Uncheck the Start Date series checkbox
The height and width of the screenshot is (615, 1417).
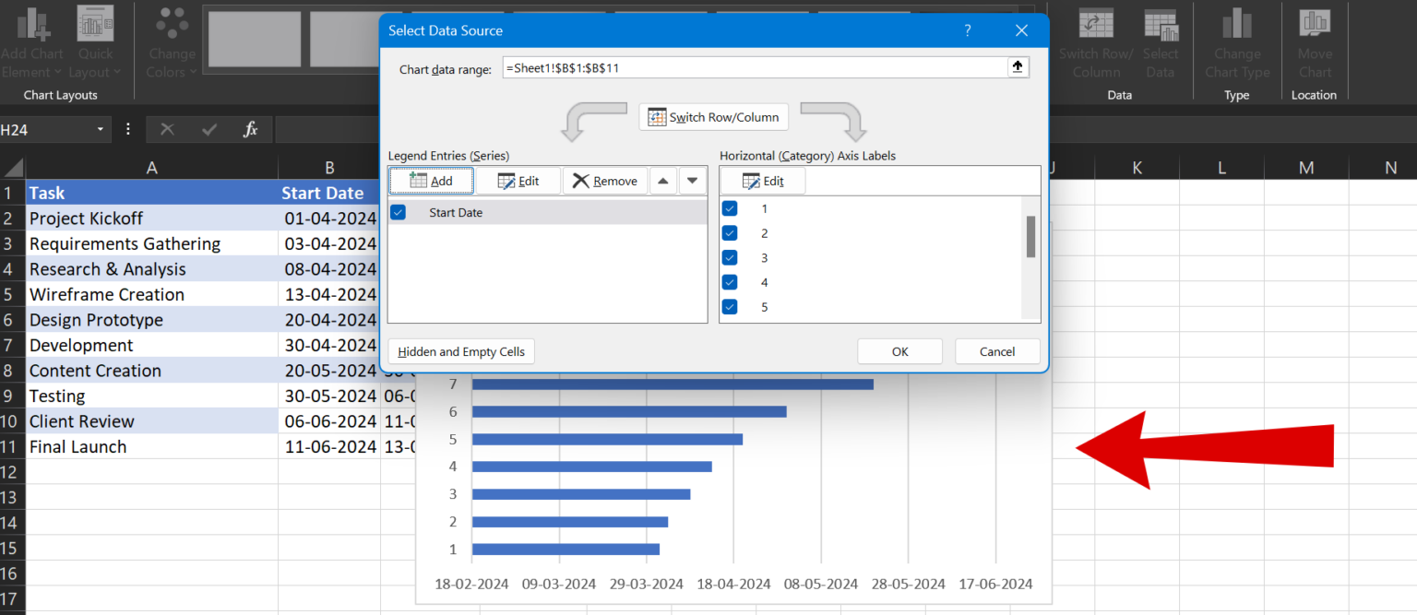399,212
